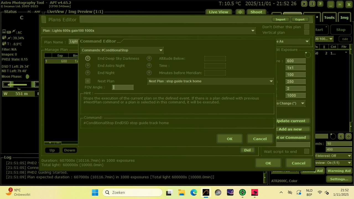Screen dimensions: 354x199
Task: Click the Import button in Plans Editor
Action: pyautogui.click(x=280, y=19)
